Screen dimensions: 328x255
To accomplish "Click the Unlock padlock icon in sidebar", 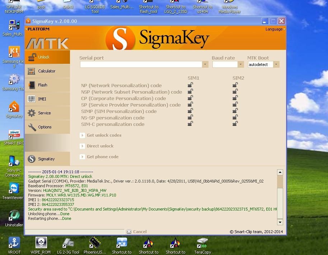I will [x=32, y=57].
